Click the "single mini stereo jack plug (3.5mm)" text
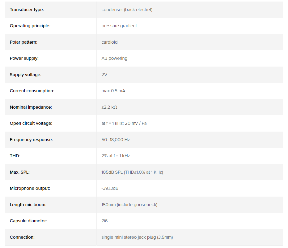The image size is (288, 248). (137, 237)
